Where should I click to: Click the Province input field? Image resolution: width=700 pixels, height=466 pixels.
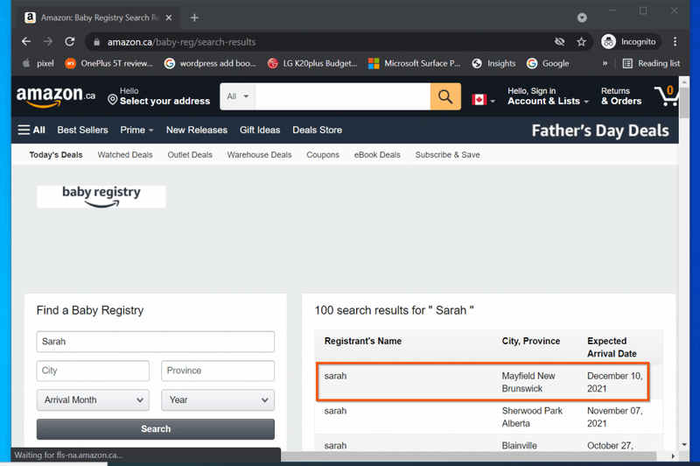[x=218, y=371]
